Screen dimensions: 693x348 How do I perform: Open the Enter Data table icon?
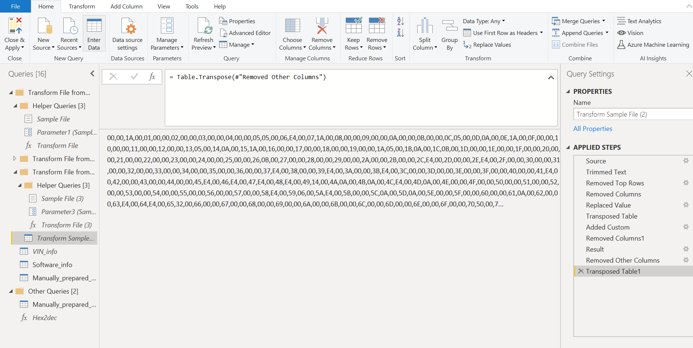(x=94, y=26)
